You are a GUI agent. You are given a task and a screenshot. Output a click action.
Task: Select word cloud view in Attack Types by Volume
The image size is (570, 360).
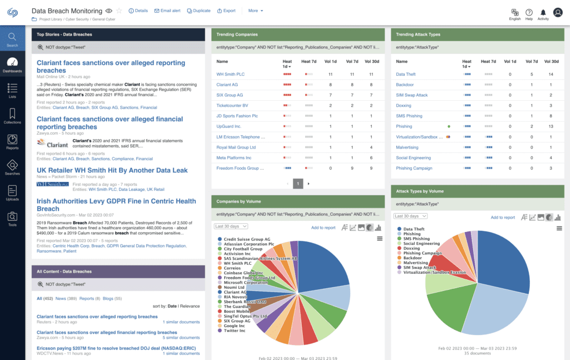click(524, 218)
